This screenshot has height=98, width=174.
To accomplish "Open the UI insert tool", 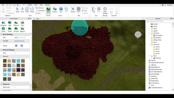I will (x=66, y=10).
